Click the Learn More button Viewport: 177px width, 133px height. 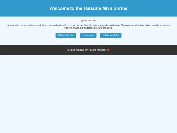pos(88,35)
